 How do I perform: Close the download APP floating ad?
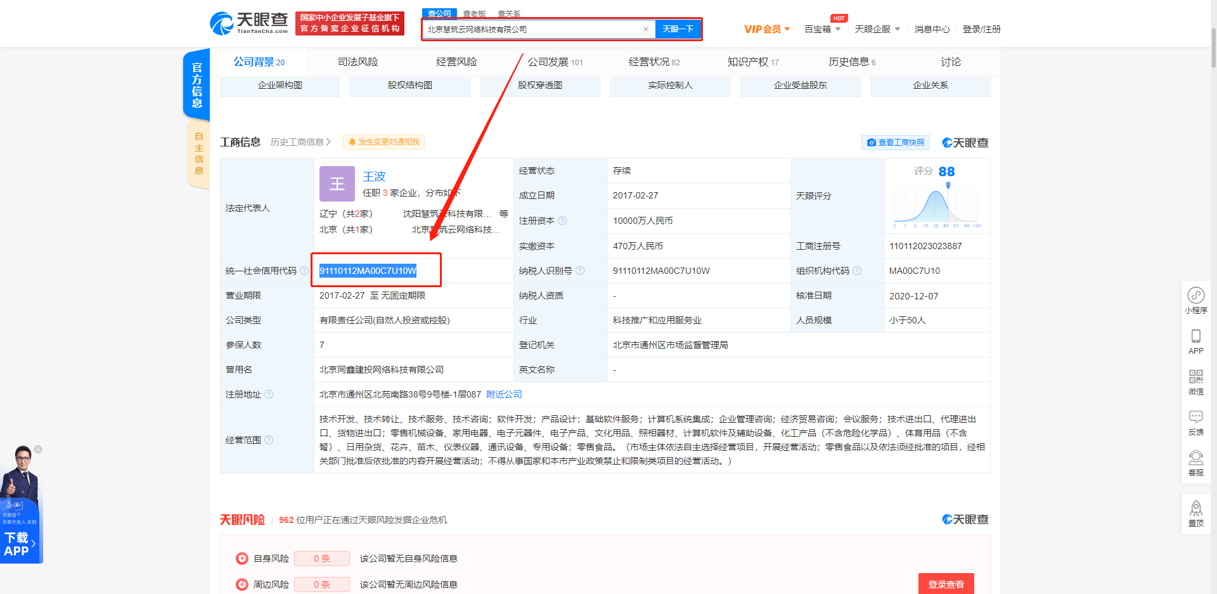tap(38, 449)
